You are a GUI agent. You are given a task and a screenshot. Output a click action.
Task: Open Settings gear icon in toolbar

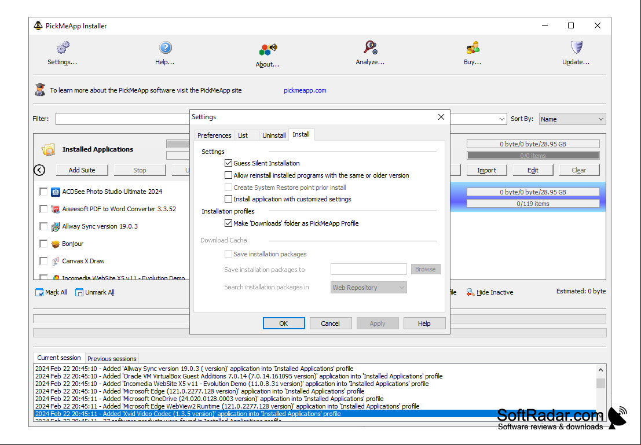tap(63, 47)
